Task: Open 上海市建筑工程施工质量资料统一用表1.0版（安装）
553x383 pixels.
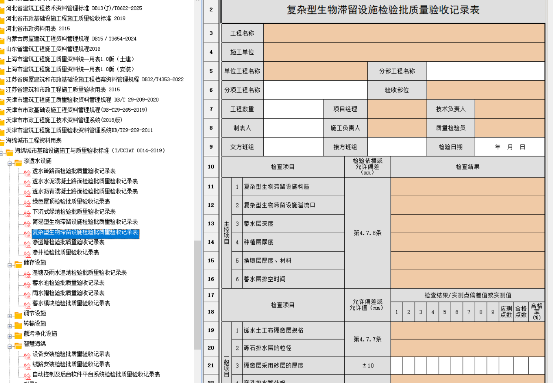Action: coord(70,69)
